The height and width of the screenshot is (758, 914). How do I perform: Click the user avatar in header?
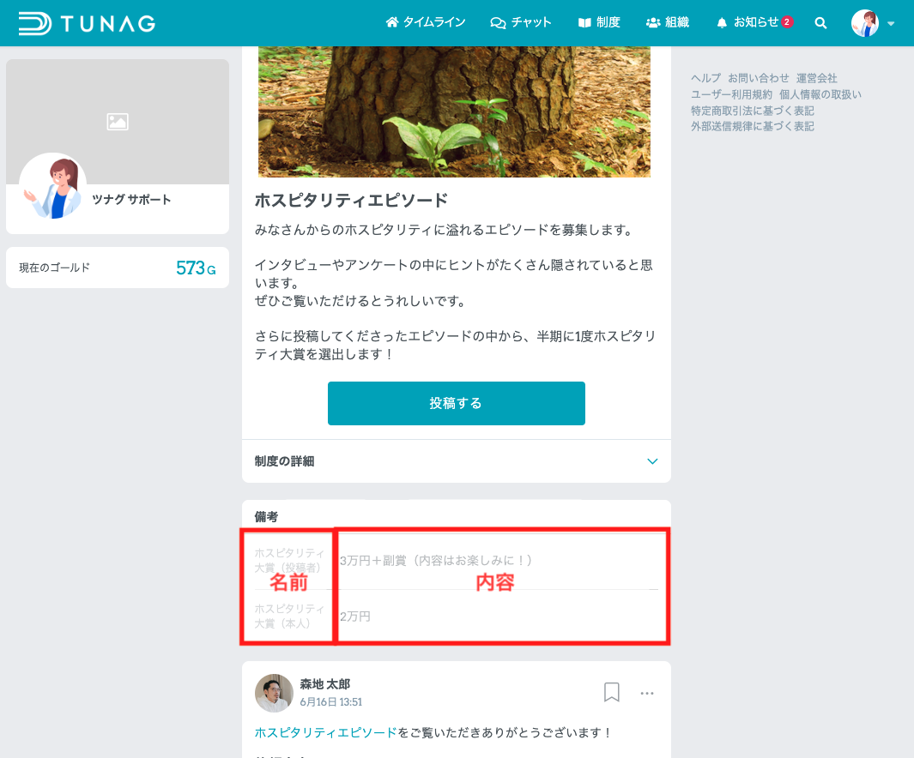pos(865,23)
